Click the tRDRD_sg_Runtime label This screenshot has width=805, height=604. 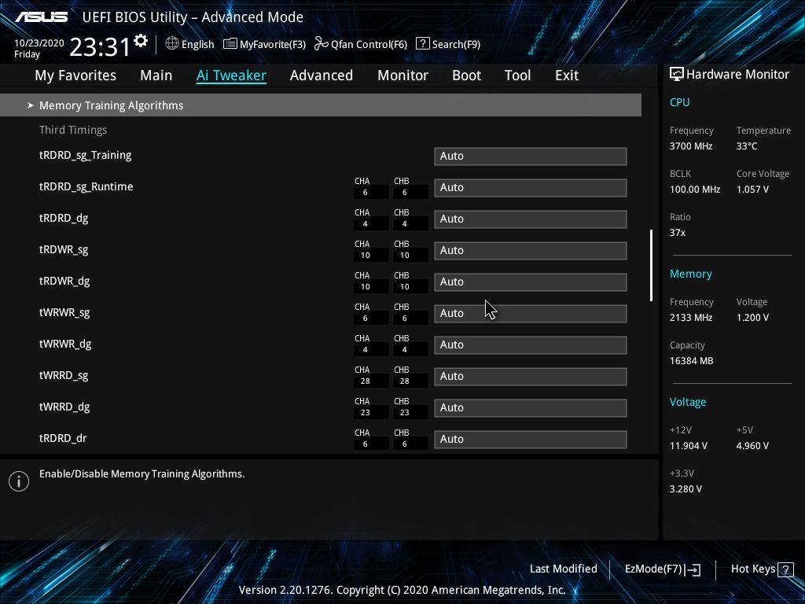click(86, 187)
